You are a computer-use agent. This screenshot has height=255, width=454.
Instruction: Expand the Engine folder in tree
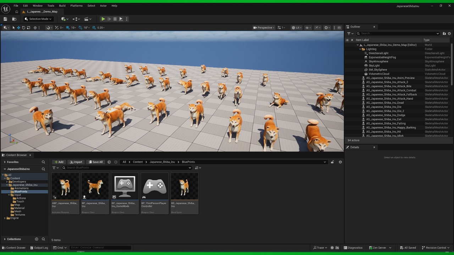5,218
